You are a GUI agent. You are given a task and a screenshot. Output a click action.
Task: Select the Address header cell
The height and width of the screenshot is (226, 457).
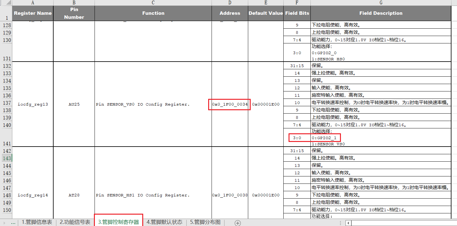click(x=230, y=13)
